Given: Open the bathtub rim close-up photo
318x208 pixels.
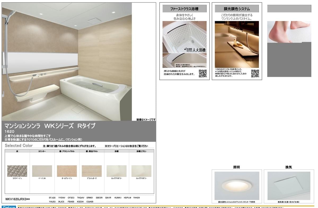Looking at the screenshot, I should pyautogui.click(x=184, y=60).
